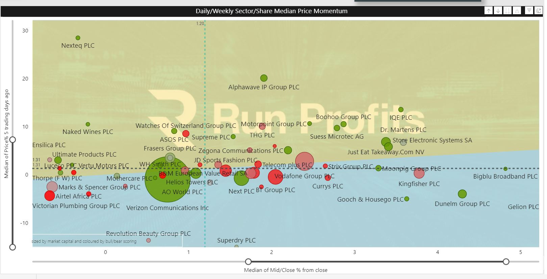Image resolution: width=547 pixels, height=279 pixels.
Task: Select the Nexteq PLC bubble
Action: (x=78, y=38)
